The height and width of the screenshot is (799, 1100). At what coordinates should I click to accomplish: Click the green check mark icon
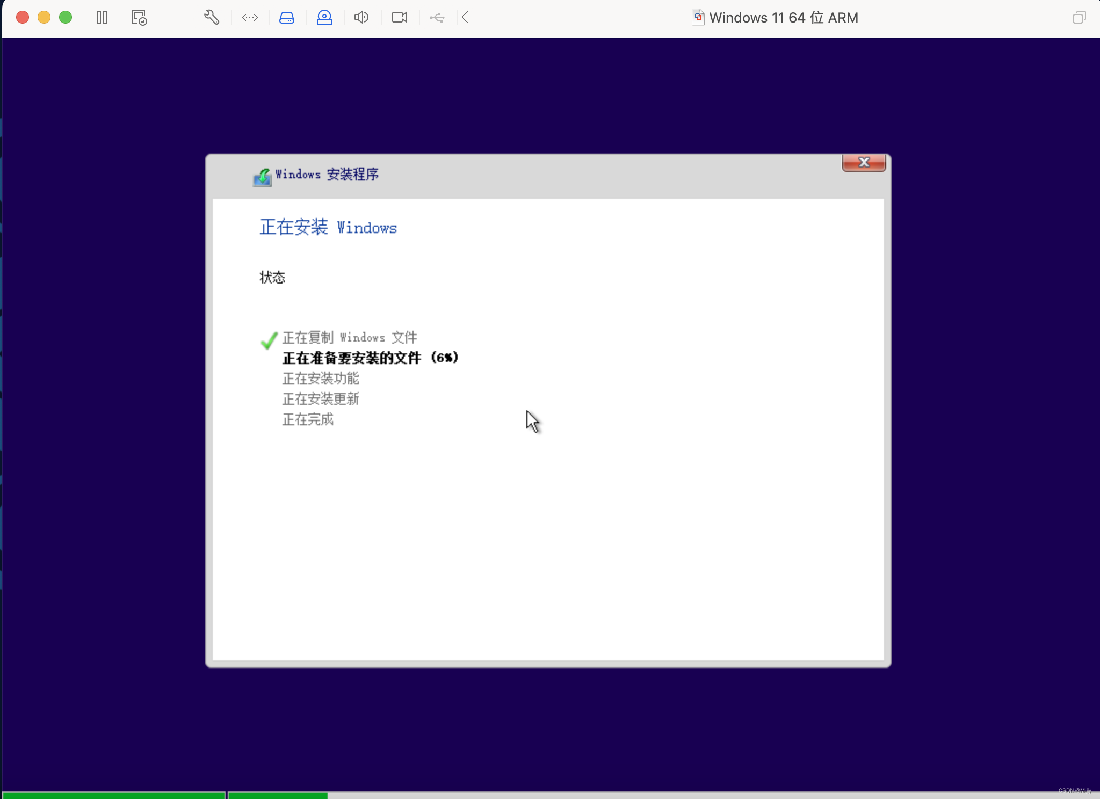click(x=269, y=340)
